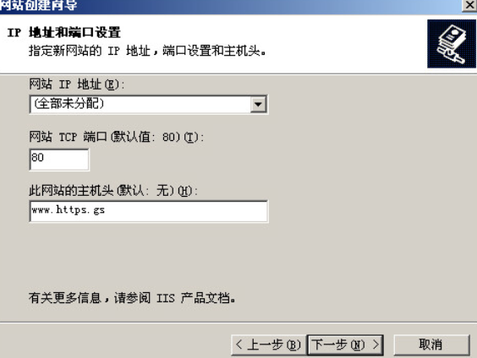The height and width of the screenshot is (358, 477).
Task: Click the 网站 TCP 端口(默认值: 80) label
Action: coord(116,137)
